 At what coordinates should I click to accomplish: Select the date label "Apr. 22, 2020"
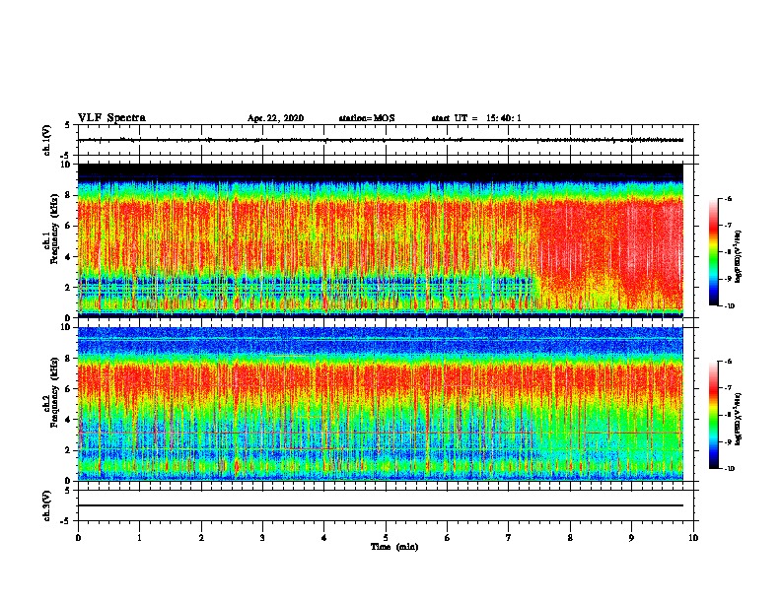(x=275, y=118)
